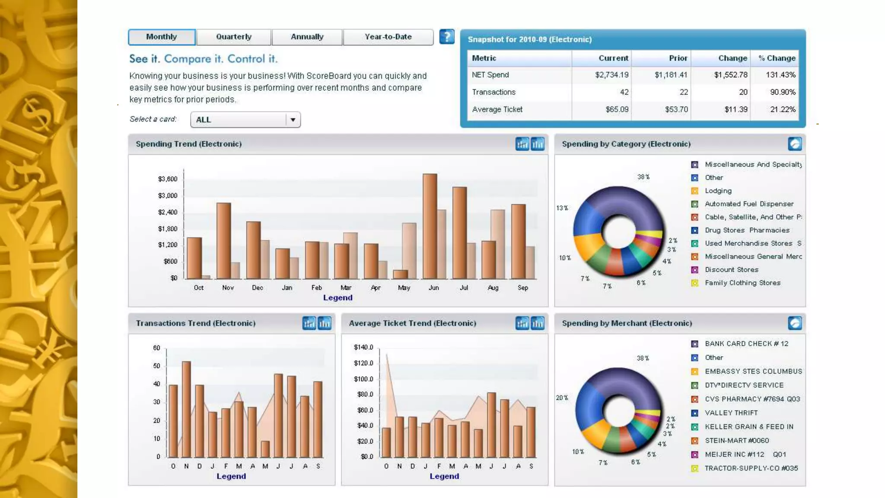Click right chart icon in Spending Trend header
Viewport: 885px width, 498px height.
coord(538,144)
